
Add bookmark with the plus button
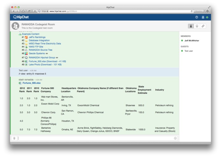35,11
